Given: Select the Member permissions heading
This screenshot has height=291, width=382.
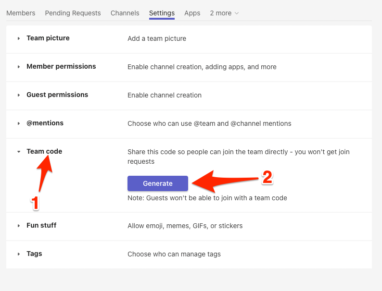Looking at the screenshot, I should coord(61,66).
